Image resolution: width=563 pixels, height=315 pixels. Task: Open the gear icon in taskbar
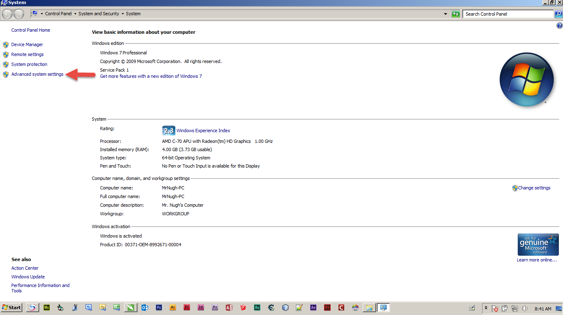coord(271,308)
